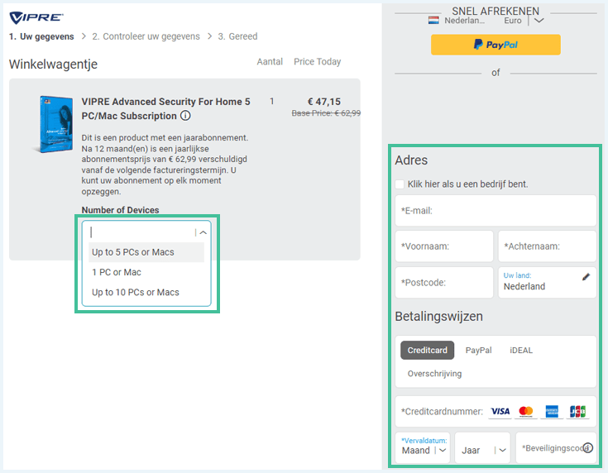
Task: Check 'Klik hier als u een bedrijf bent'
Action: coord(400,184)
